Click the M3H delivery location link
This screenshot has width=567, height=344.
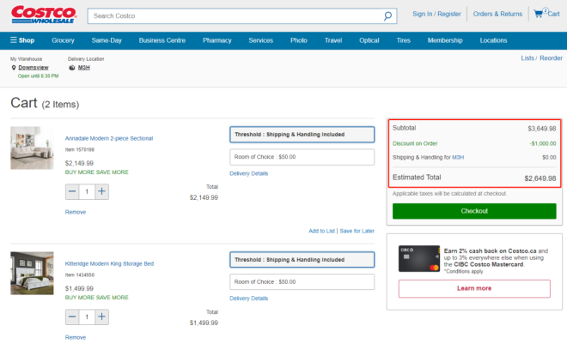(x=84, y=68)
